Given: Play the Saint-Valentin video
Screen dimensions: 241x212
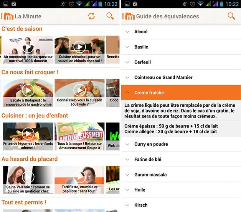Looking at the screenshot, I should (28, 177).
